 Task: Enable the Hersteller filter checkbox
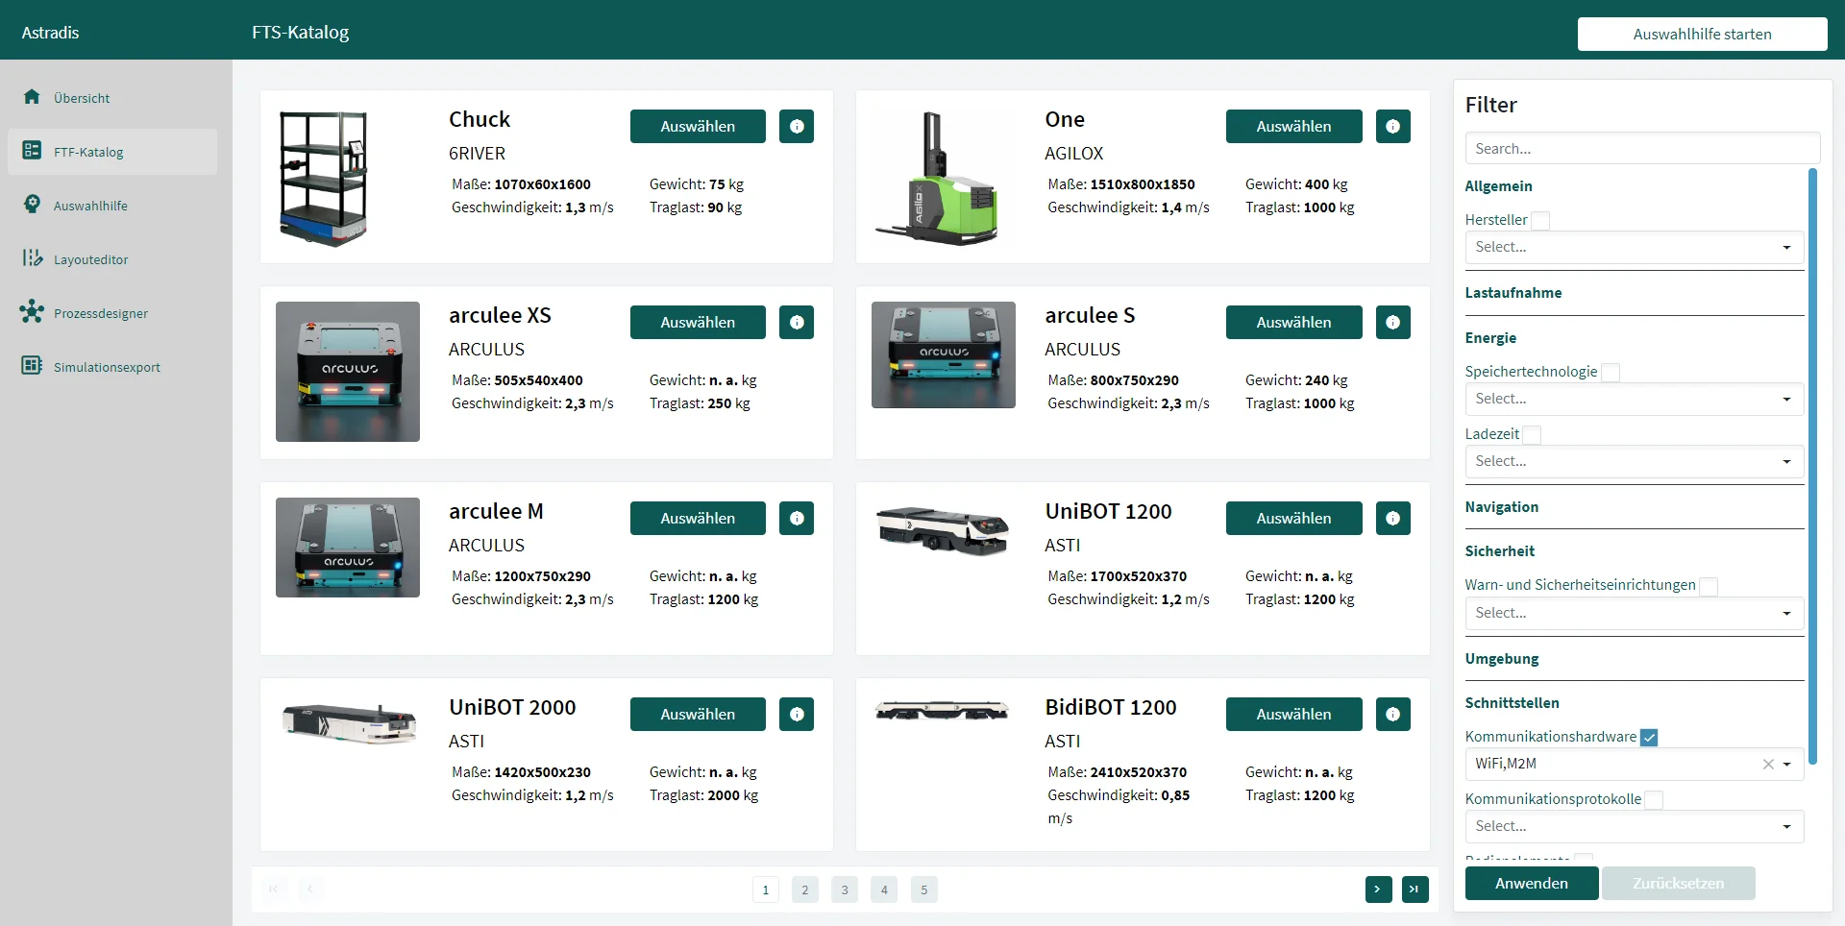pos(1540,221)
